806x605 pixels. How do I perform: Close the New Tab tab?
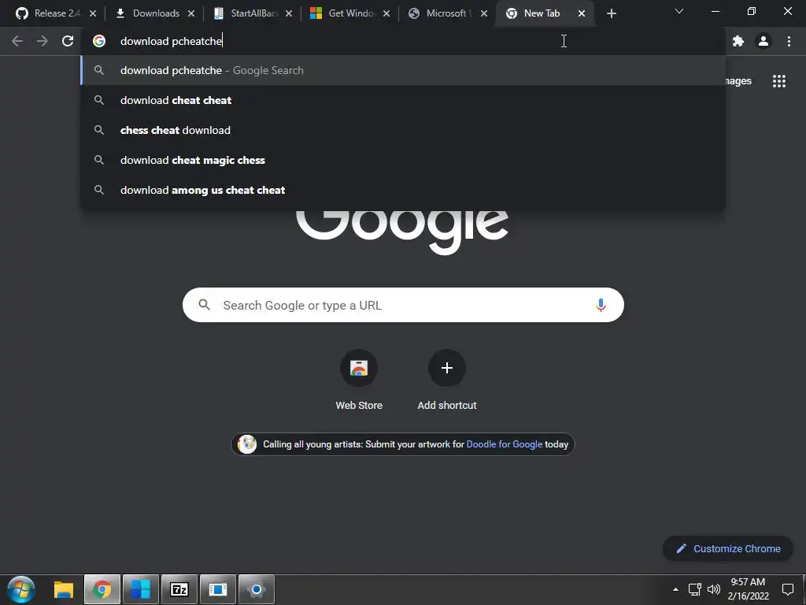coord(582,13)
